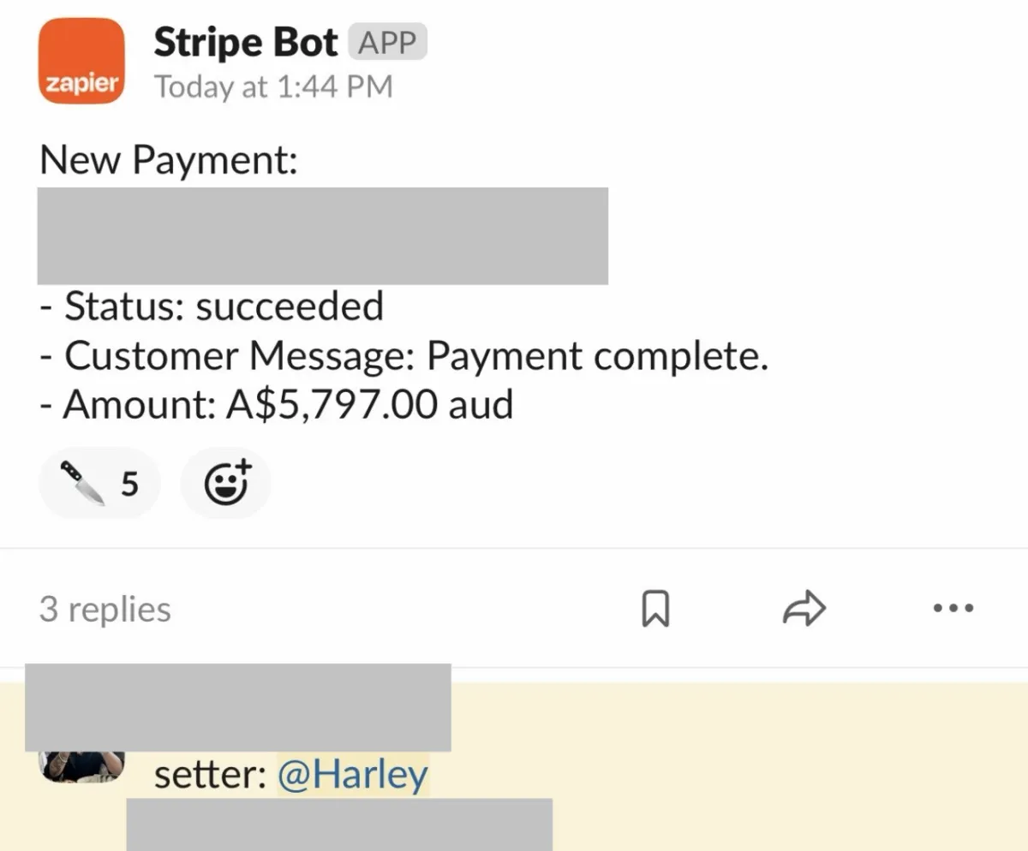Click the redacted reply author name block
Screen dimensions: 1028x851
point(238,707)
